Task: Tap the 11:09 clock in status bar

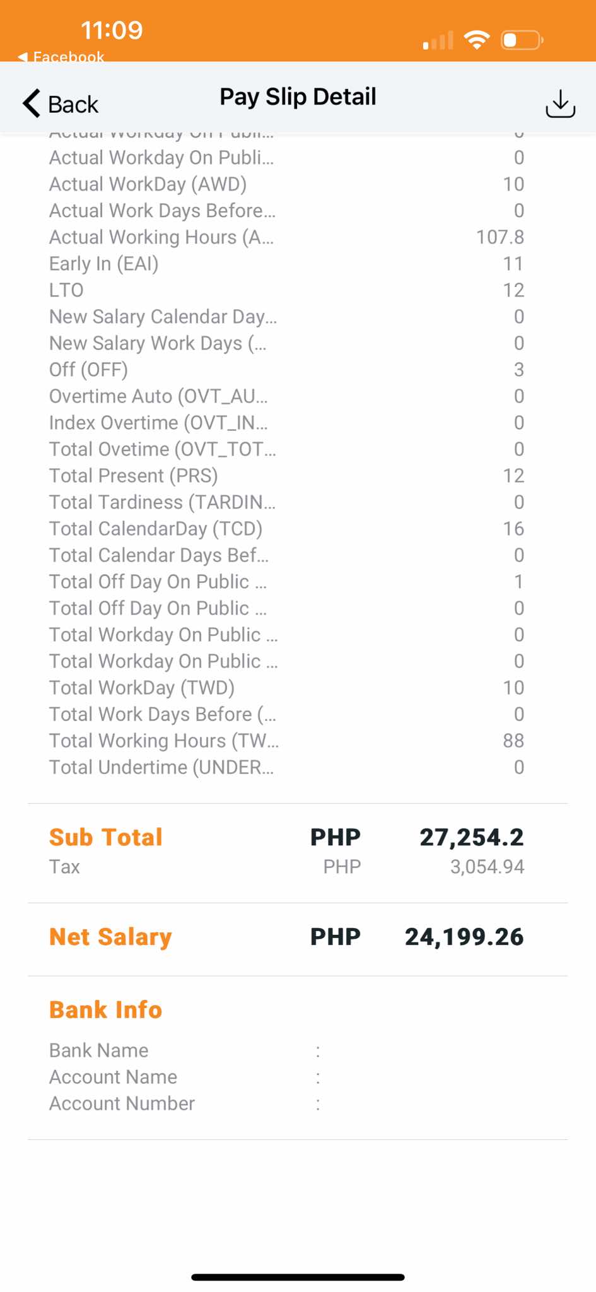Action: [112, 30]
